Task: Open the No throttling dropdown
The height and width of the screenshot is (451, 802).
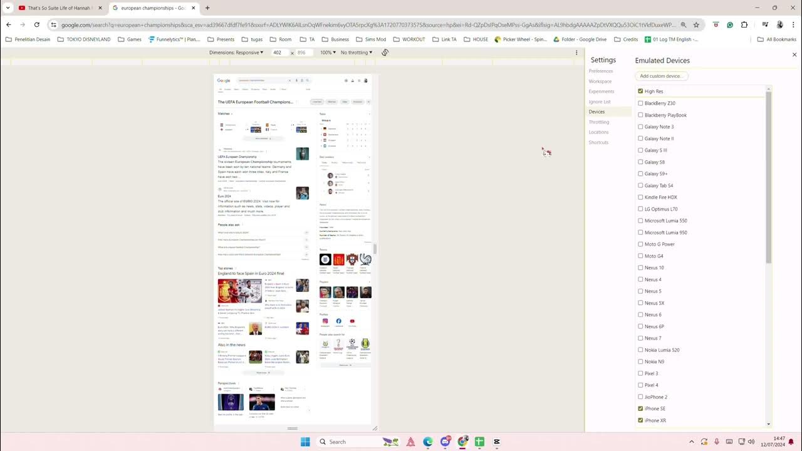Action: [x=357, y=53]
